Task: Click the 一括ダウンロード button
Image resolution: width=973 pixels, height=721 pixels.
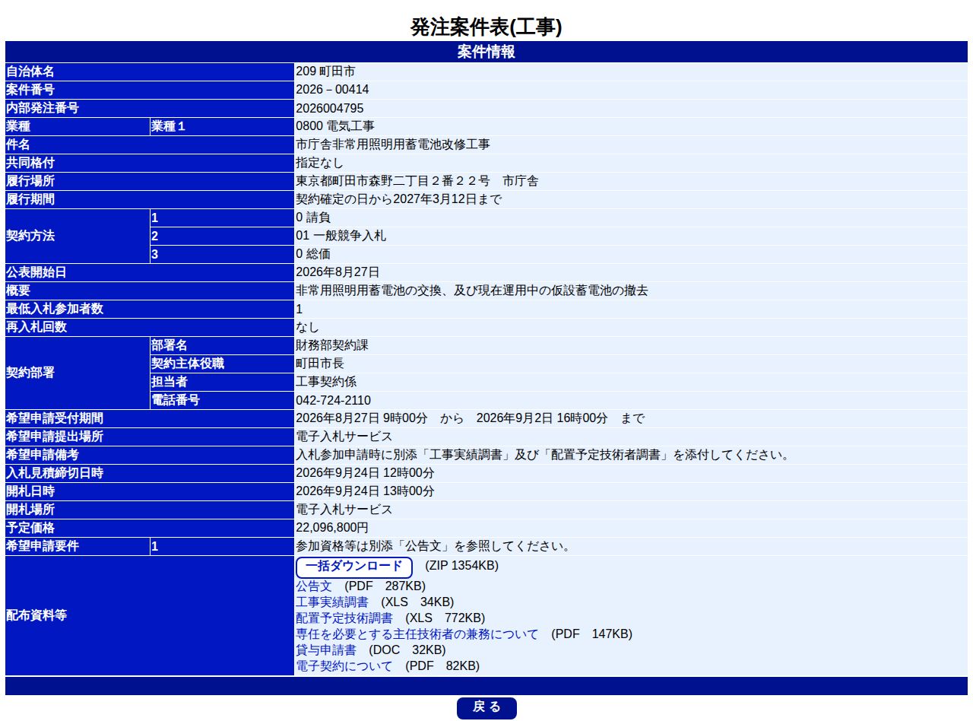Action: pyautogui.click(x=353, y=567)
